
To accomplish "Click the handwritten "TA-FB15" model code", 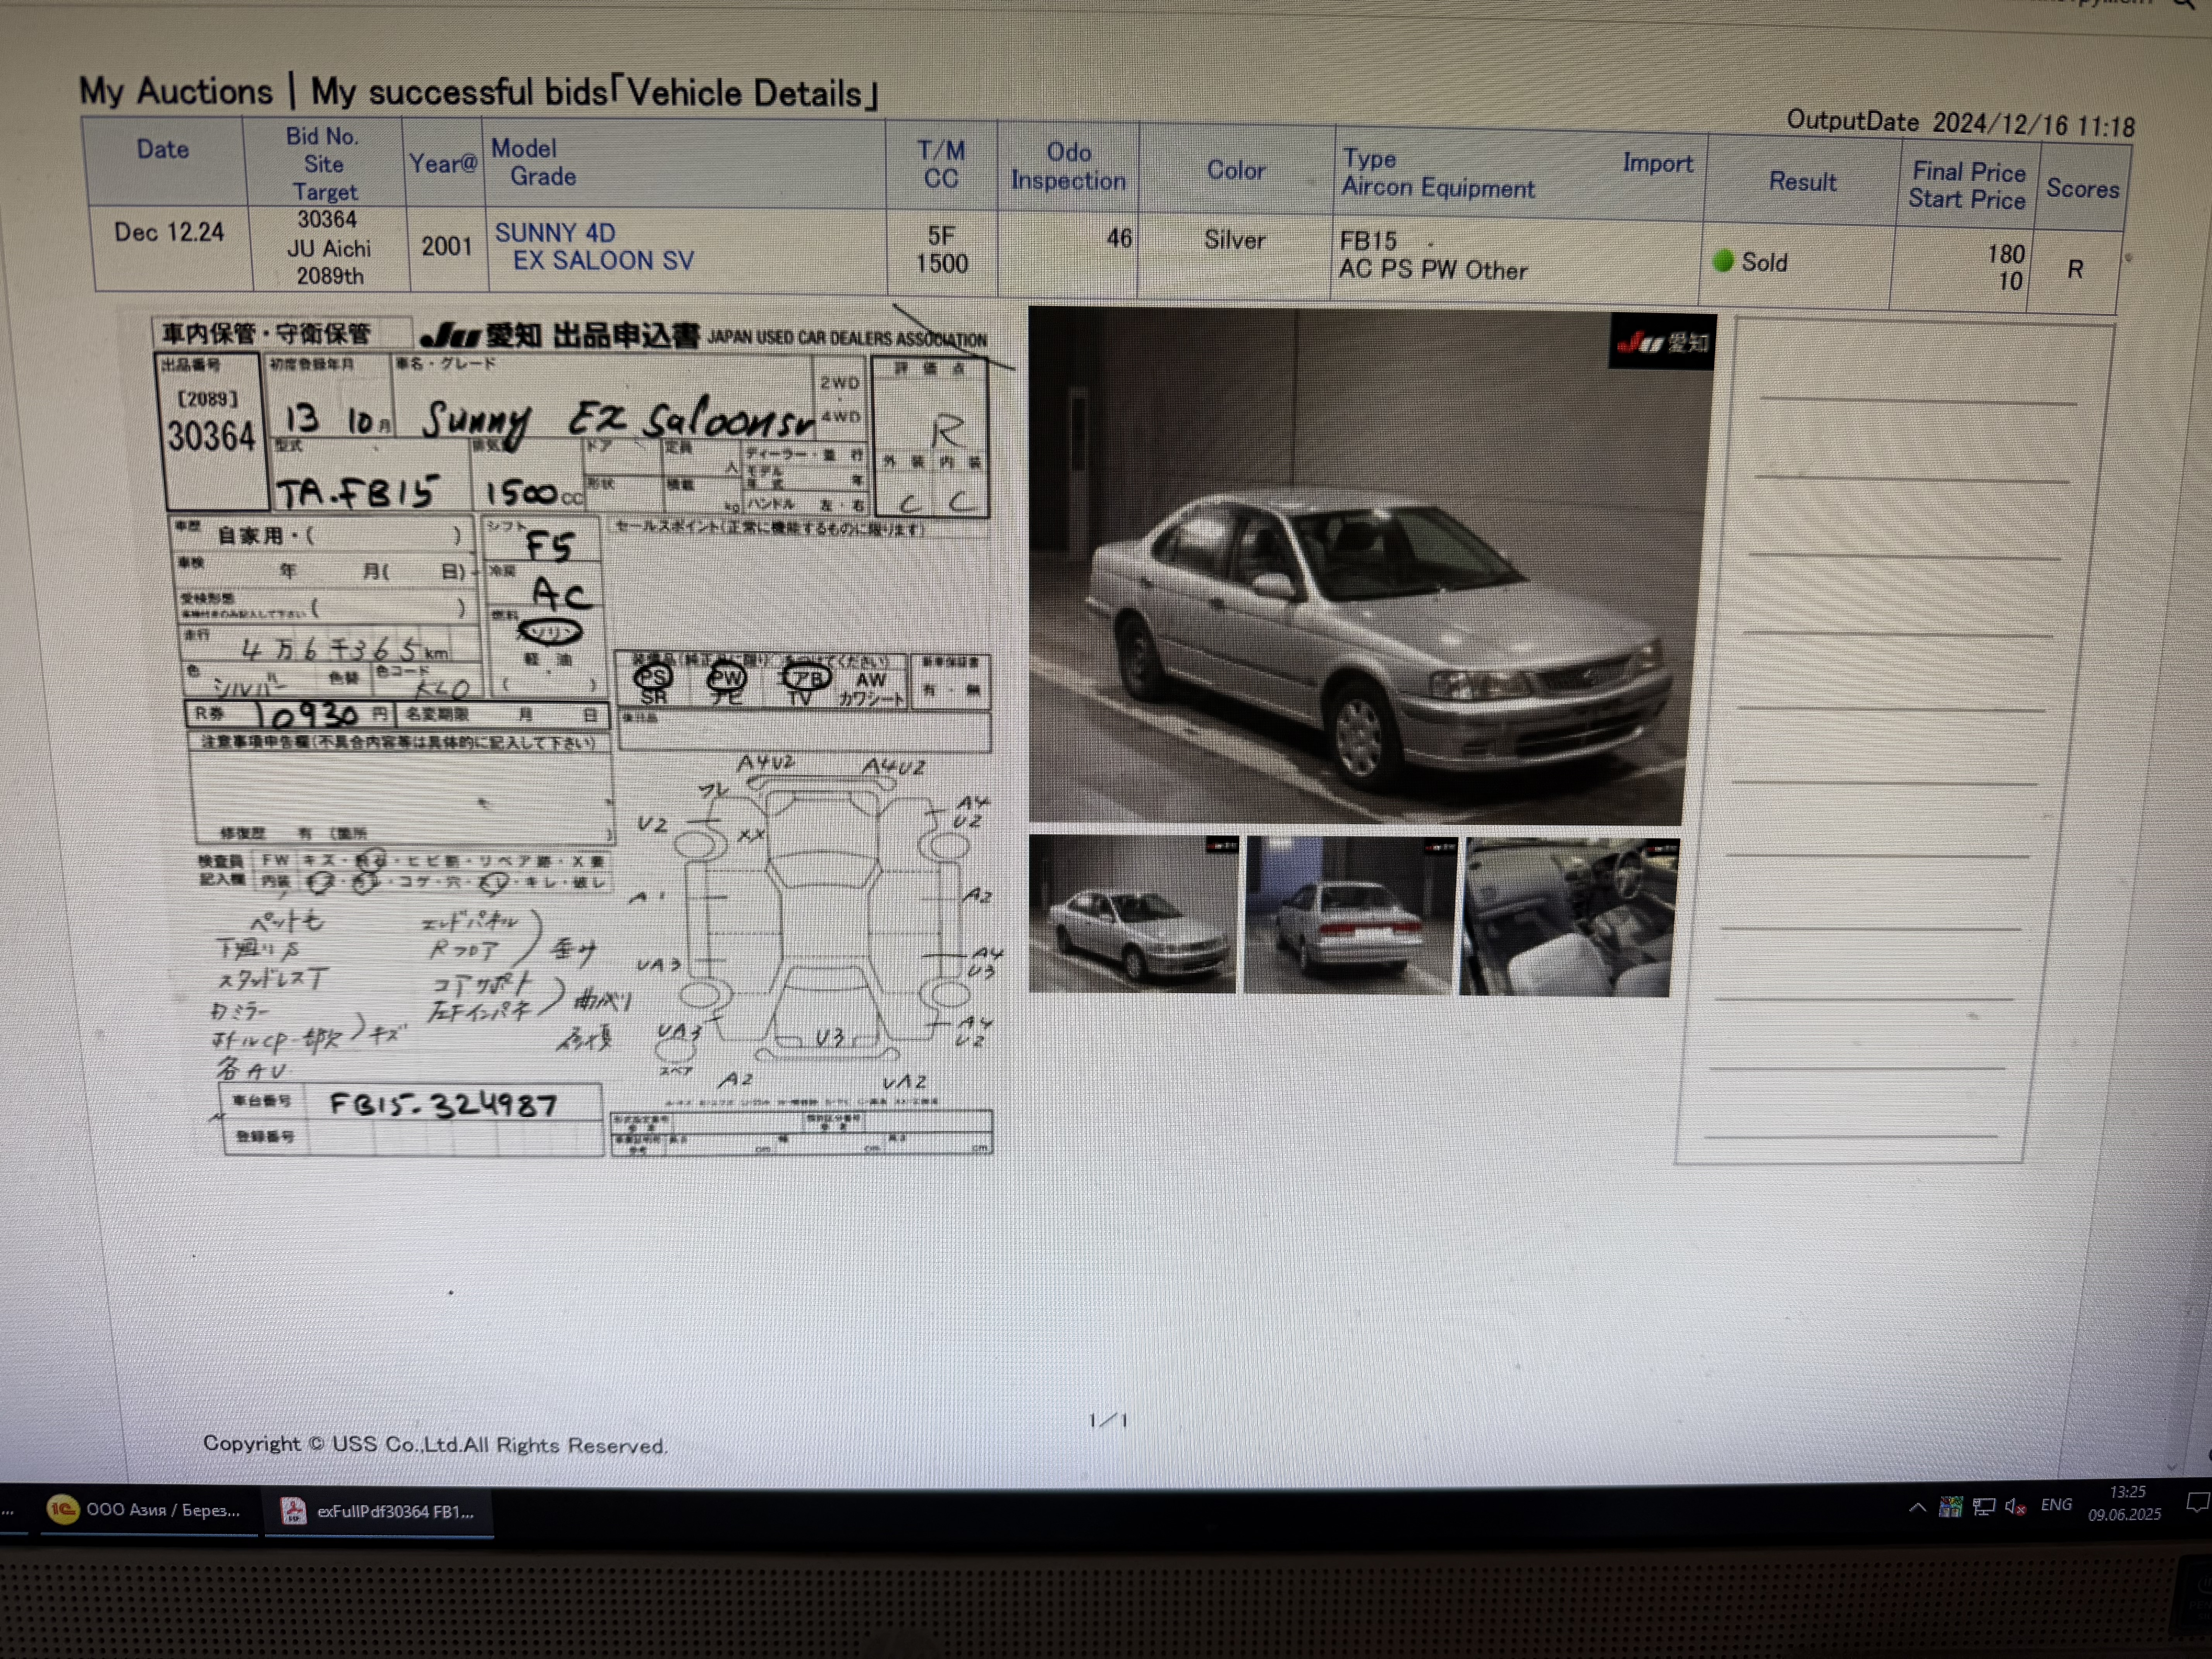I will [x=357, y=491].
